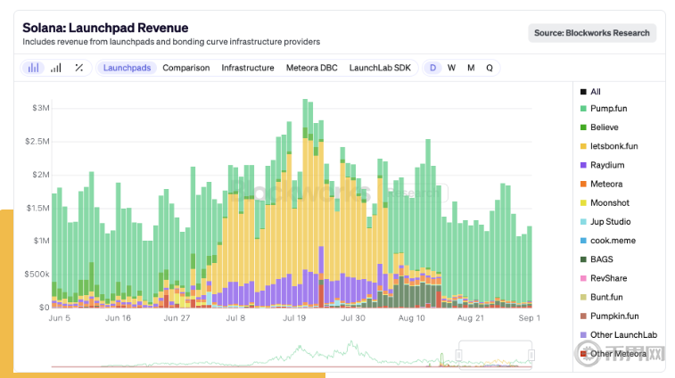Select the Meteora DBC tab
This screenshot has width=675, height=378.
[312, 68]
